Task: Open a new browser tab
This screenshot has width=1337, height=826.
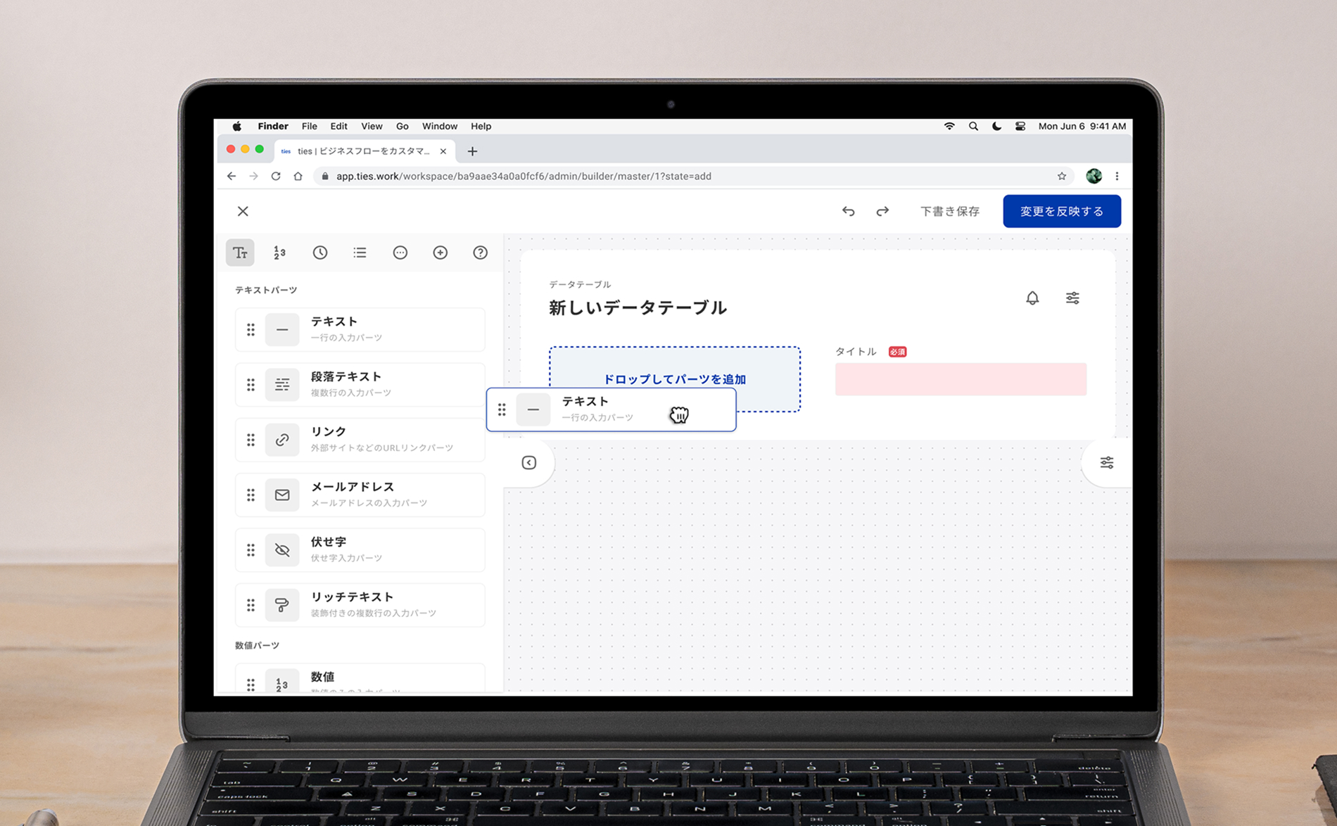Action: pyautogui.click(x=472, y=151)
